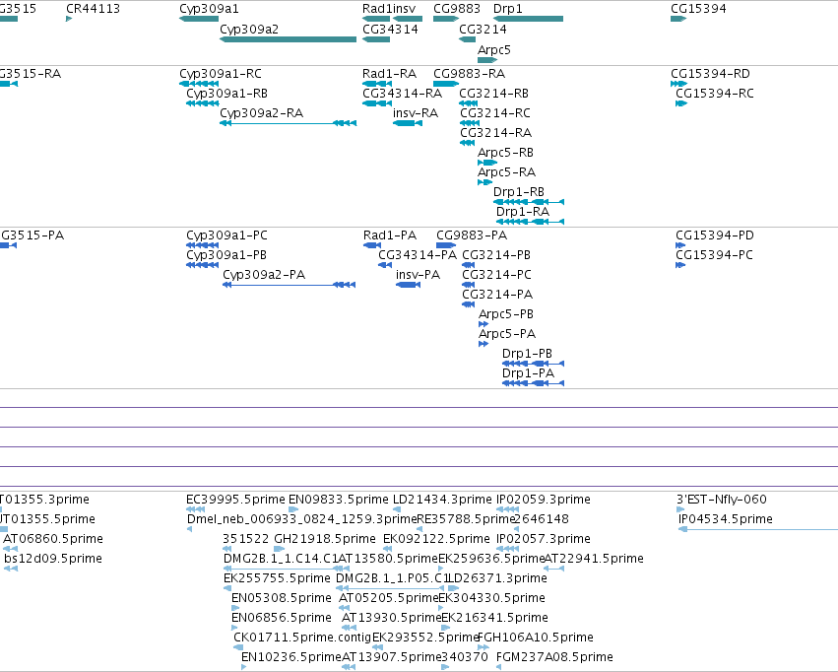Select the EK092122.5prime EST

387,549
